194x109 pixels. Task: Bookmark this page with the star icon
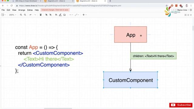pos(167,6)
